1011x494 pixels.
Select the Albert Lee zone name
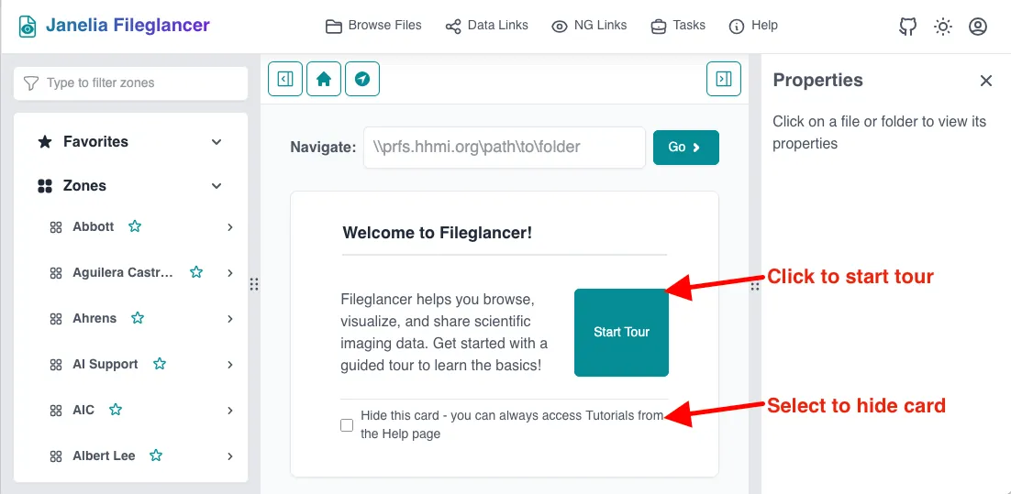[x=105, y=456]
